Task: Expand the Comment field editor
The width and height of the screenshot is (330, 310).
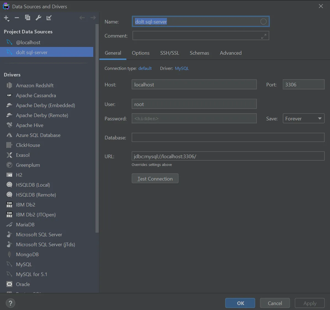Action: point(264,36)
